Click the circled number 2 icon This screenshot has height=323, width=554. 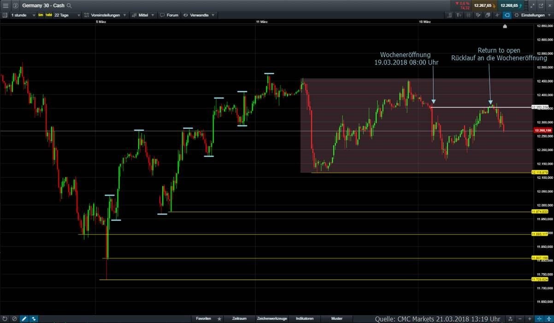point(15,6)
